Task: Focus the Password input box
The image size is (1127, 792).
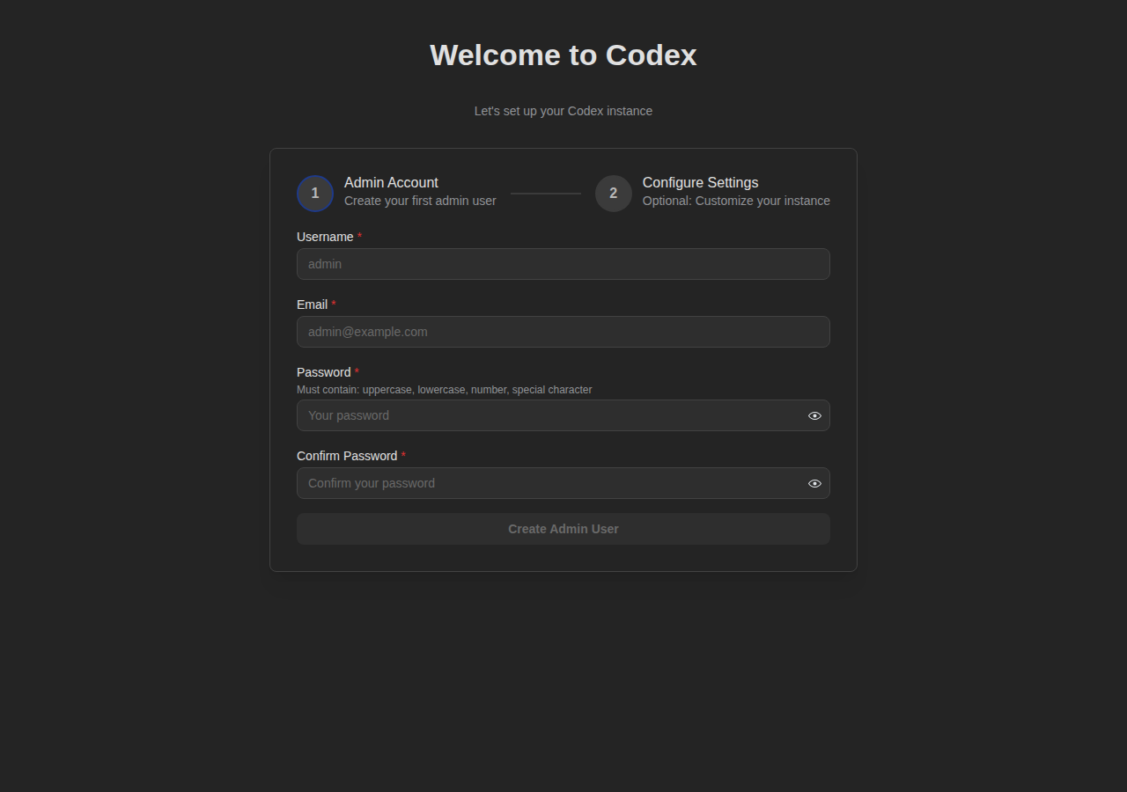Action: [x=546, y=415]
